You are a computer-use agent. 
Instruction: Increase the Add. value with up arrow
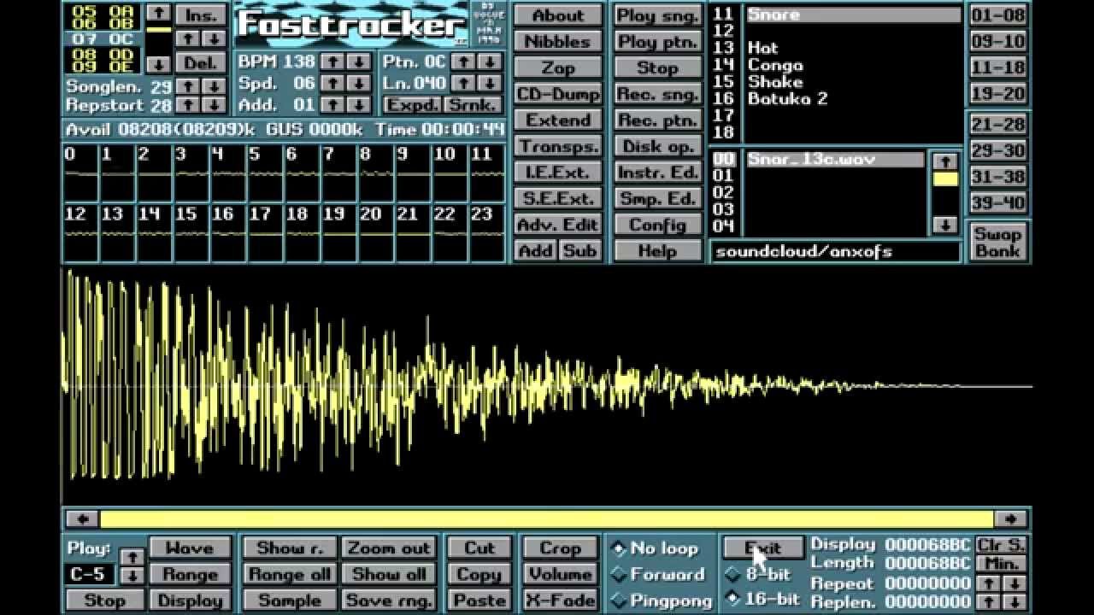[x=332, y=104]
